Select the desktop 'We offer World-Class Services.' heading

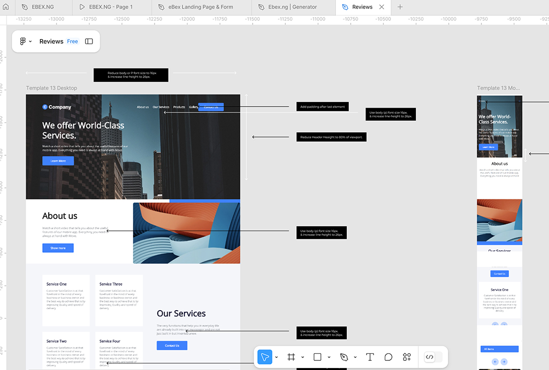[x=83, y=130]
